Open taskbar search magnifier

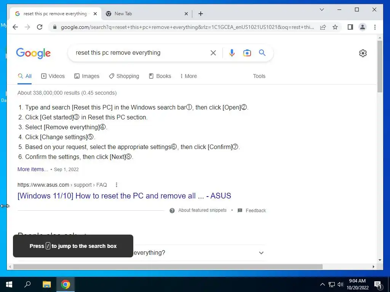point(27,284)
